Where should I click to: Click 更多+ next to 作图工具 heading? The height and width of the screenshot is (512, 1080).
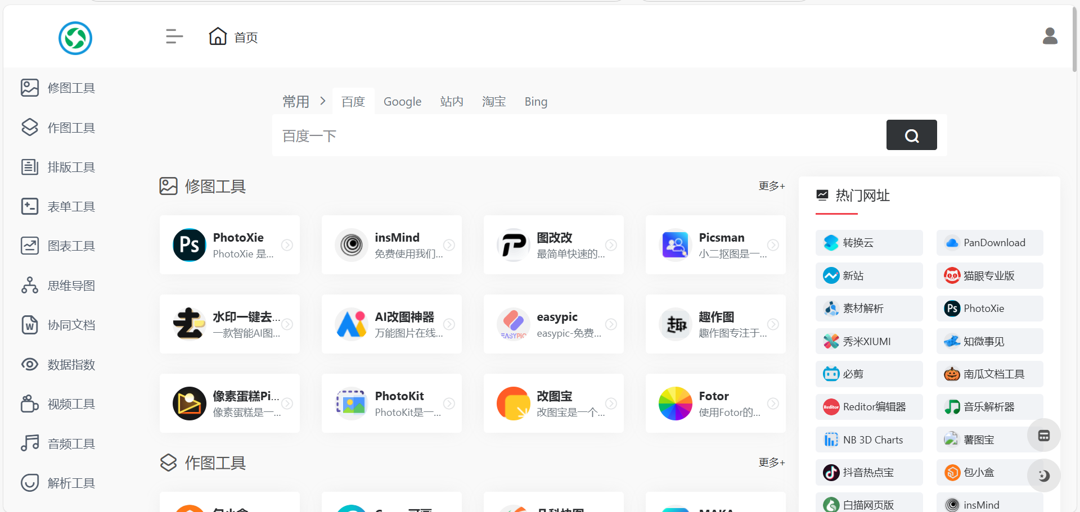[771, 463]
